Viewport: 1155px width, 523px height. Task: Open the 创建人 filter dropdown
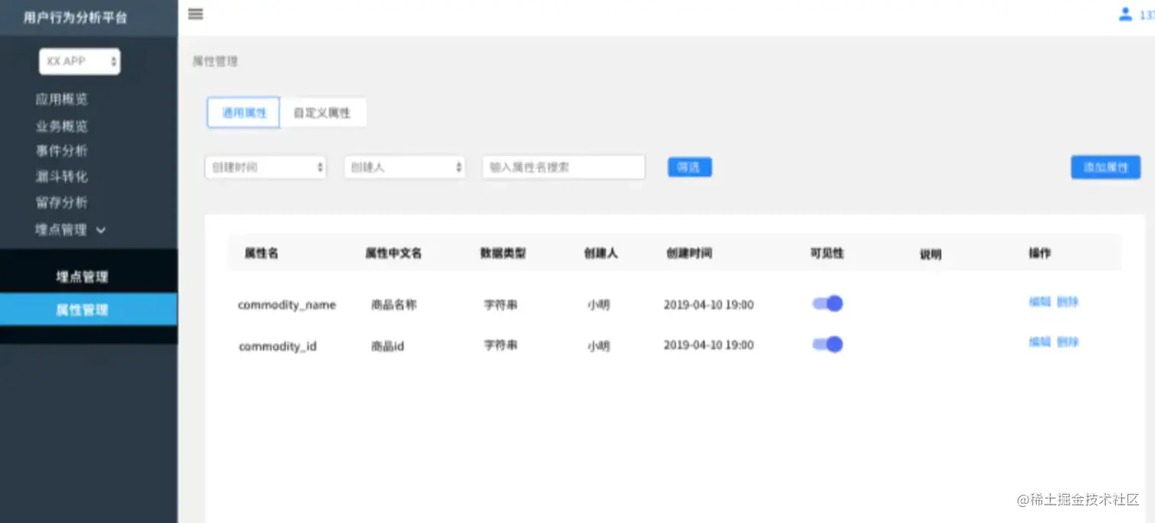405,167
